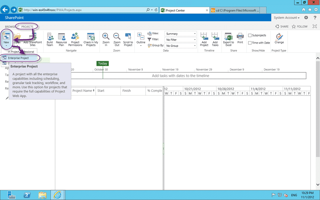Click the Build Team icon
This screenshot has height=200, width=320.
(x=50, y=40)
